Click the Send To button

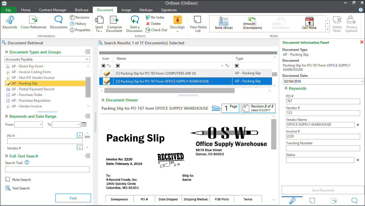[99, 24]
